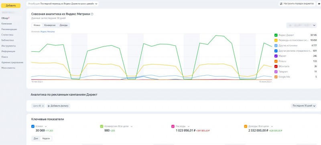Toggle the Маркет legend checkbox
This screenshot has width=321, height=145.
(x=276, y=56)
